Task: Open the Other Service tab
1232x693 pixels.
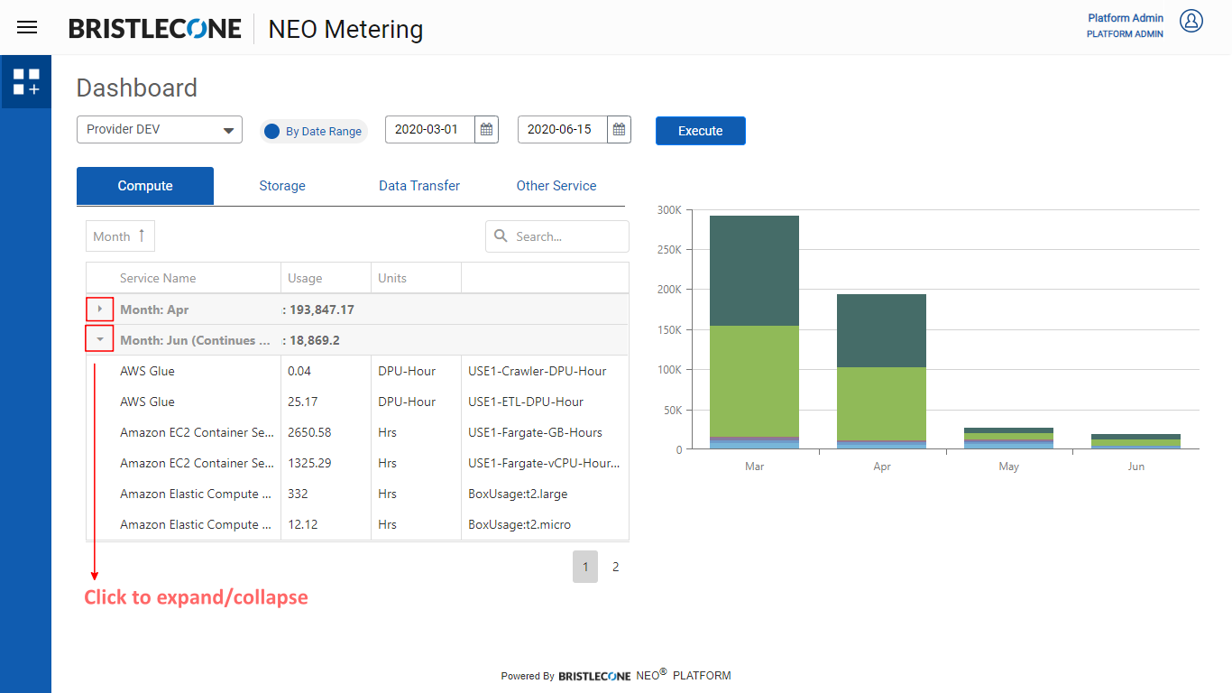Action: click(556, 186)
